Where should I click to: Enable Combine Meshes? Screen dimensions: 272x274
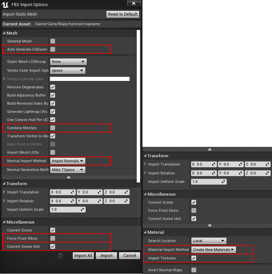click(x=53, y=128)
